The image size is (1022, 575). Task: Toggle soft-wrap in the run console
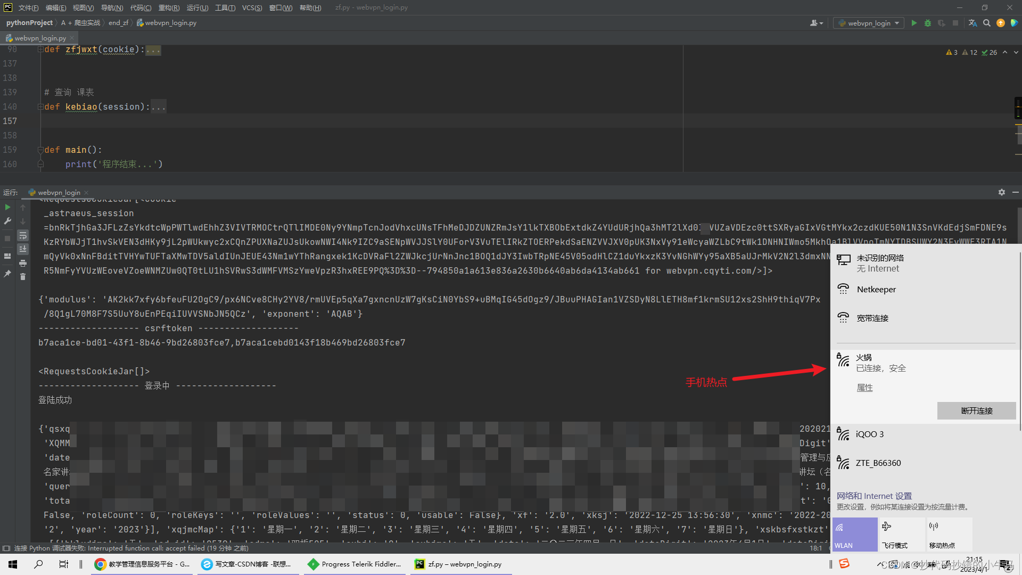[23, 235]
